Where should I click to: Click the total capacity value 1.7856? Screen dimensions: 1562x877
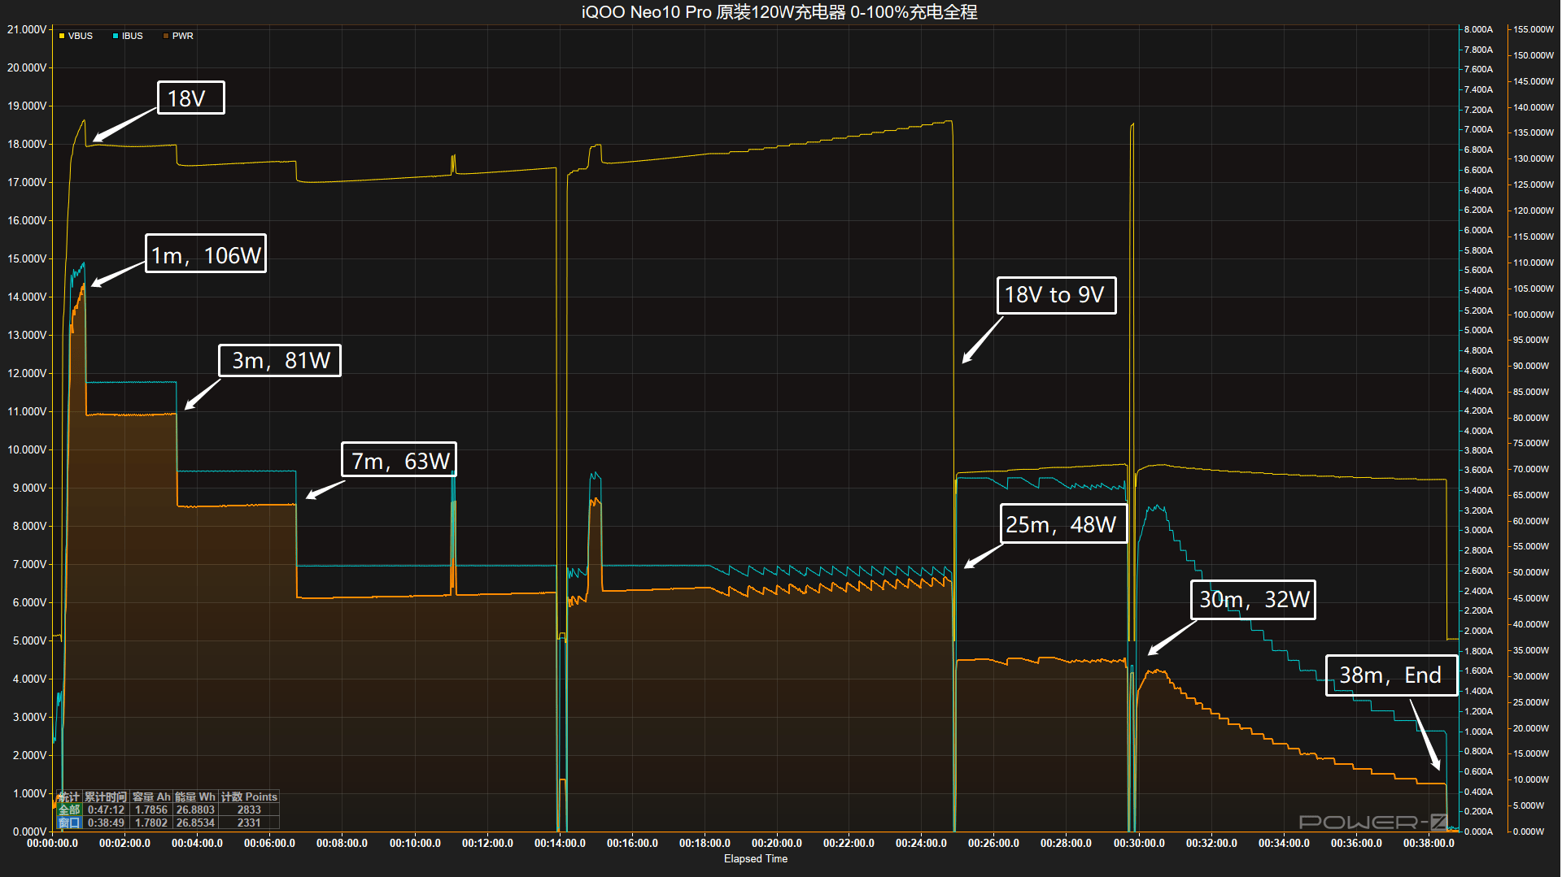(x=151, y=810)
